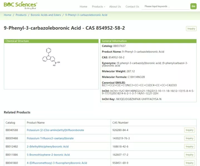Select molecular weight value 287.12
The width and height of the screenshot is (200, 166).
[131, 71]
